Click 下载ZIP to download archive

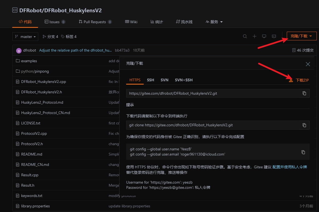tap(299, 80)
